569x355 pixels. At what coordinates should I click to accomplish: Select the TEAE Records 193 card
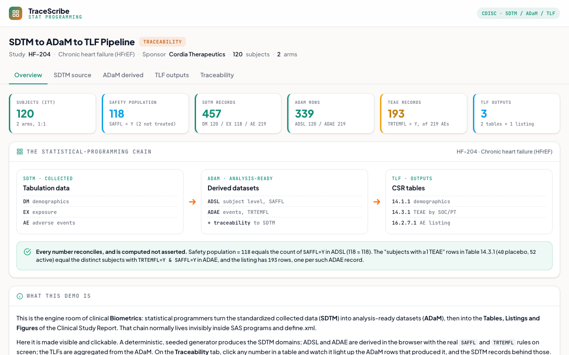[424, 113]
